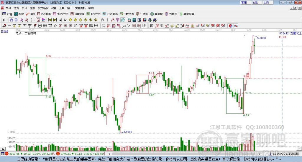
Task: Click the 5.6000 price high label
Action: coord(261,38)
